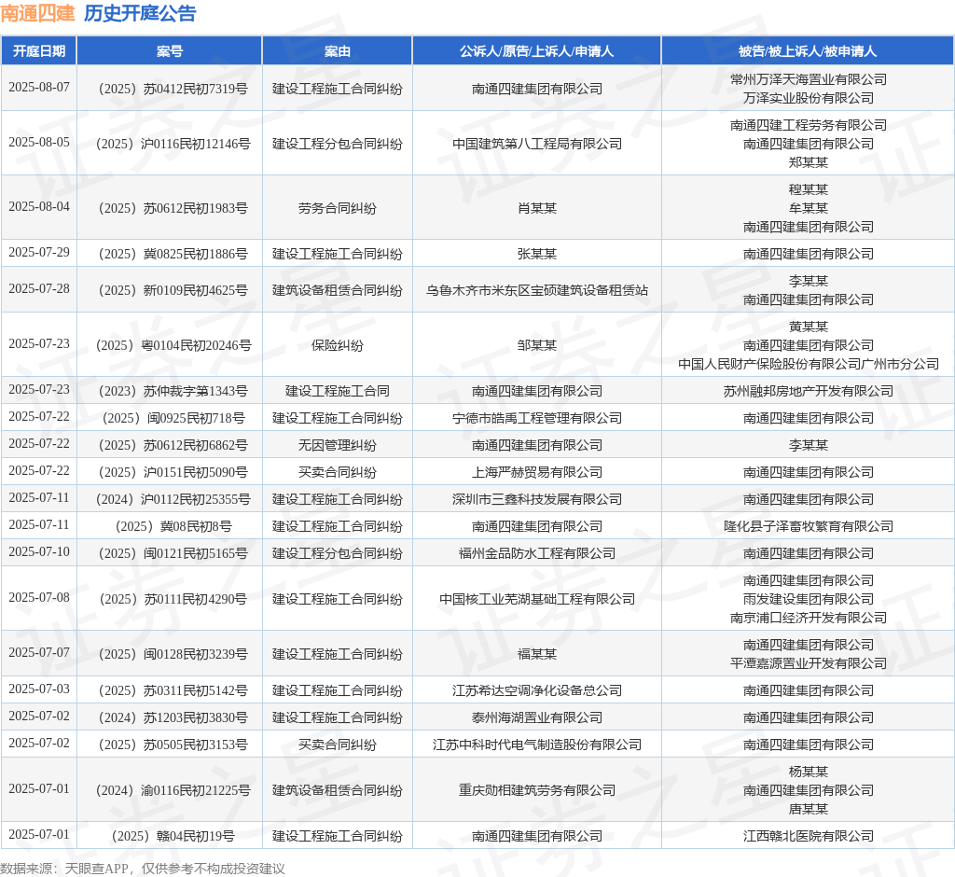Image resolution: width=955 pixels, height=877 pixels.
Task: Click defendant 江西赣北医院有限公司
Action: 809,836
